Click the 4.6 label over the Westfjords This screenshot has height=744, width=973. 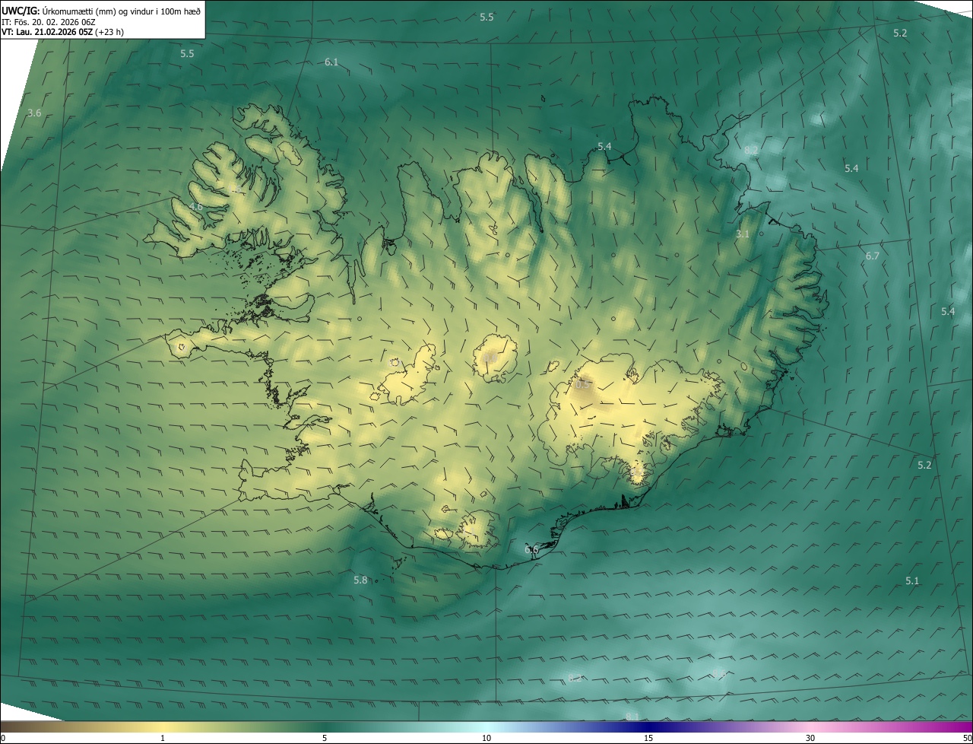[196, 207]
